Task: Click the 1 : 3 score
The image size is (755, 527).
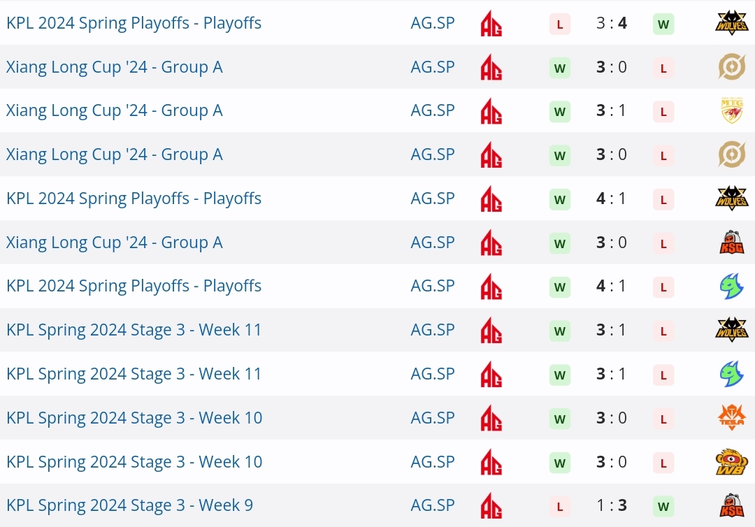Action: pos(612,505)
